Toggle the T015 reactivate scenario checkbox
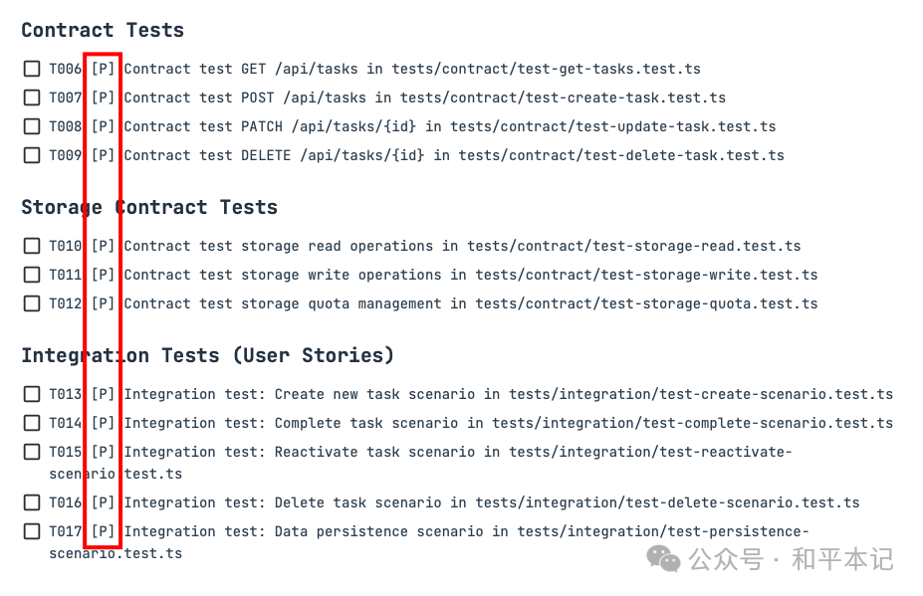Screen dimensions: 923x596 click(x=32, y=452)
